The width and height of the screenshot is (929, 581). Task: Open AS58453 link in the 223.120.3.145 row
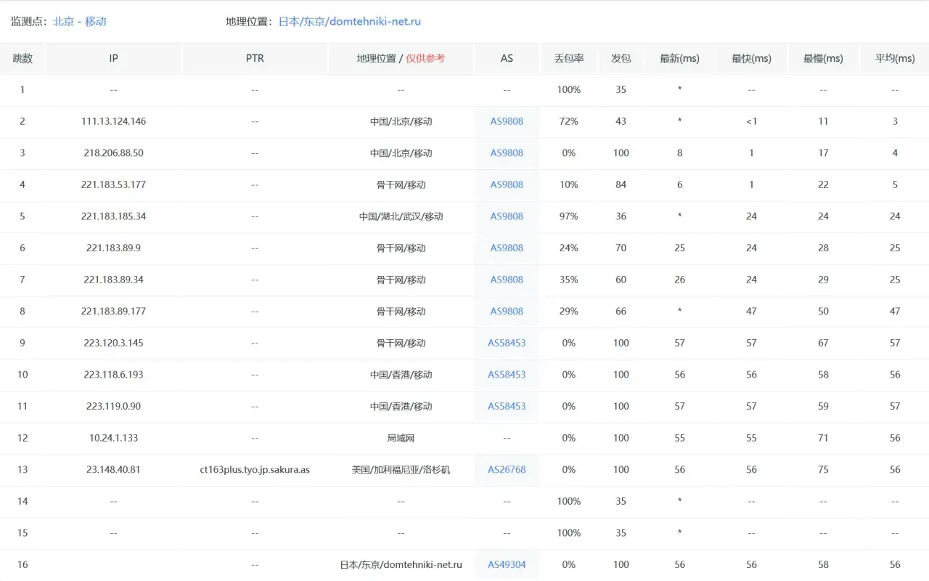[x=507, y=343]
